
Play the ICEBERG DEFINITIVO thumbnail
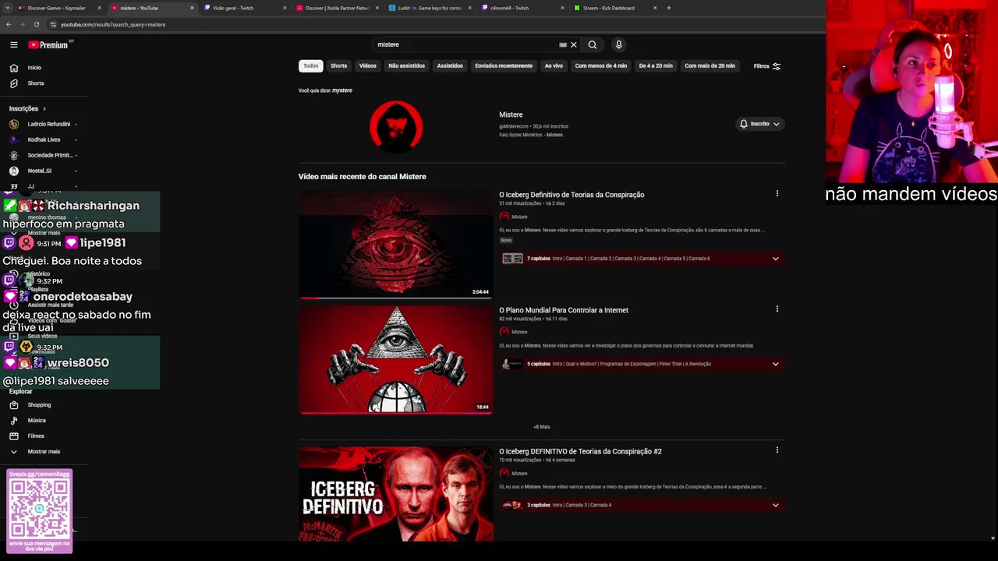tap(395, 494)
